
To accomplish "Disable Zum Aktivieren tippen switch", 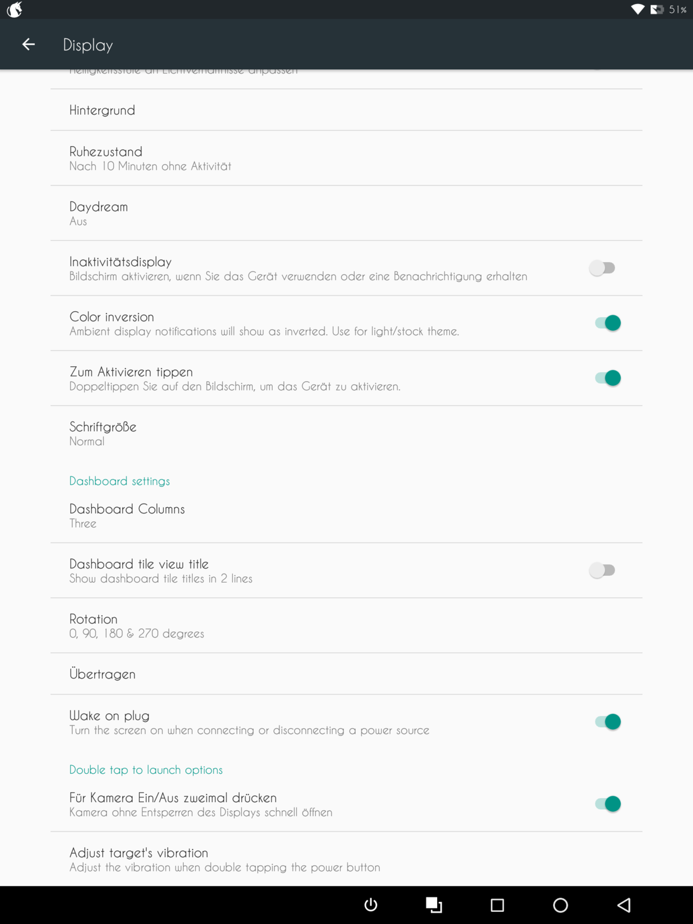I will [x=608, y=378].
